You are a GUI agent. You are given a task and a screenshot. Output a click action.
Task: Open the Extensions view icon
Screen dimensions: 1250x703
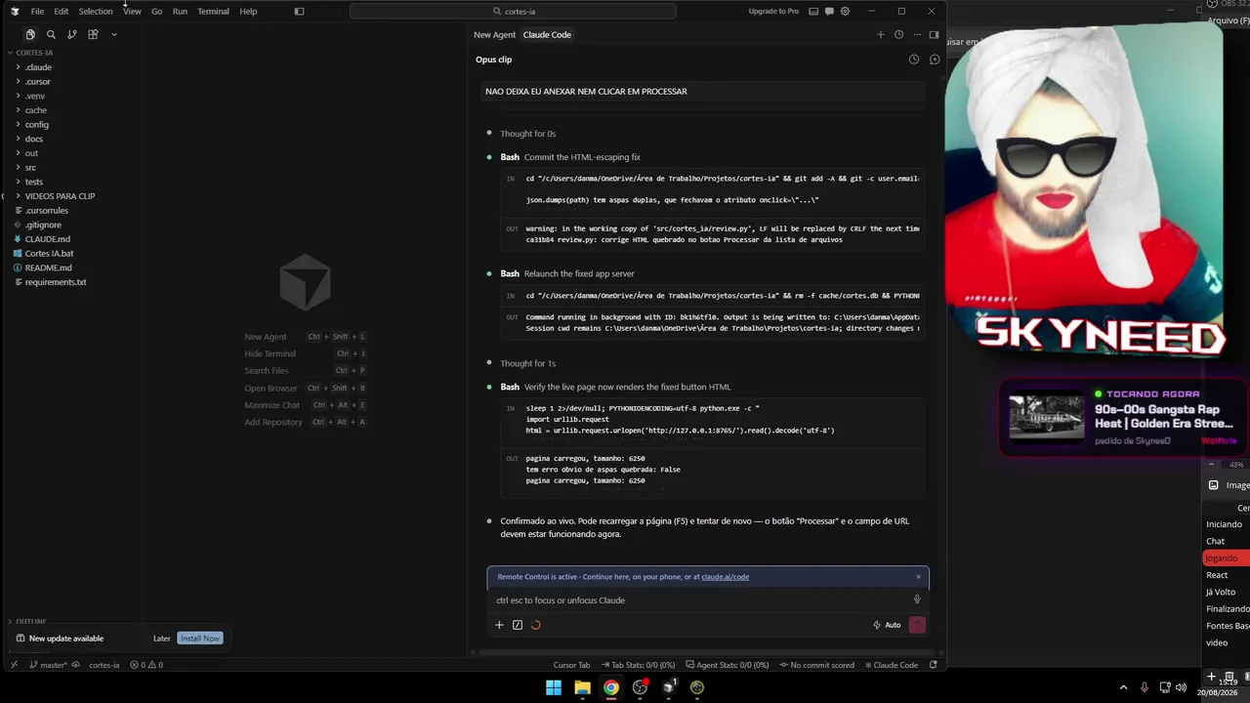(x=93, y=34)
